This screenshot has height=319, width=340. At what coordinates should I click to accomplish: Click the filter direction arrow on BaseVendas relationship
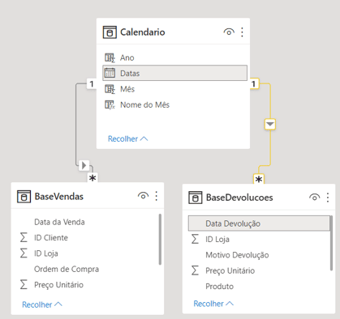84,165
